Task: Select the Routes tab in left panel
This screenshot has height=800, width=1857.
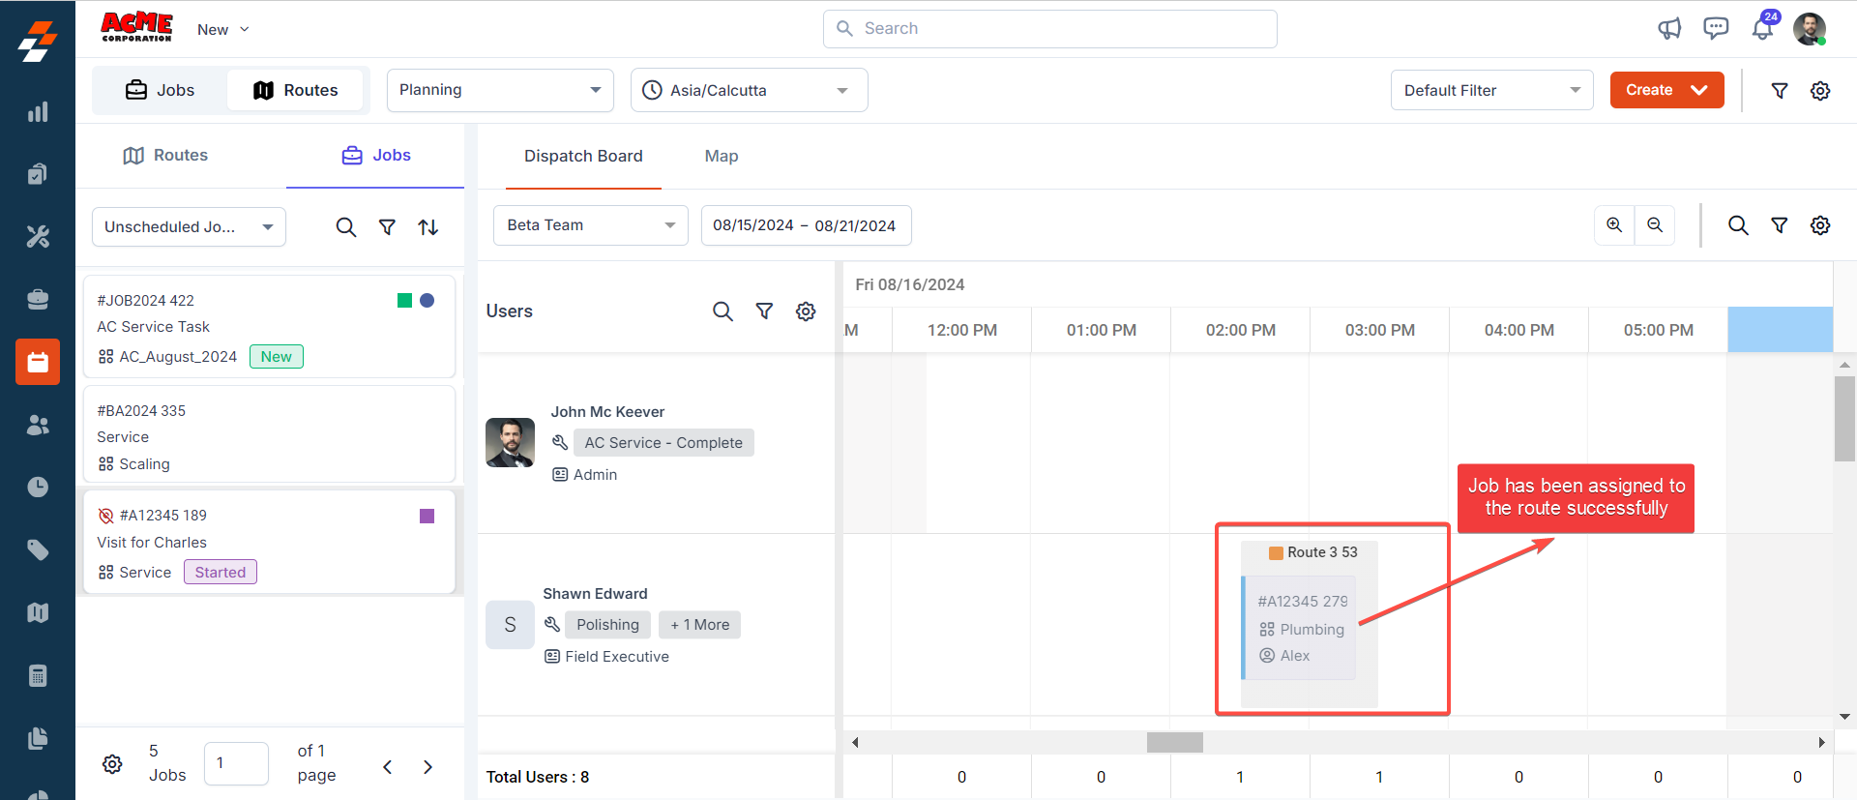Action: (165, 156)
